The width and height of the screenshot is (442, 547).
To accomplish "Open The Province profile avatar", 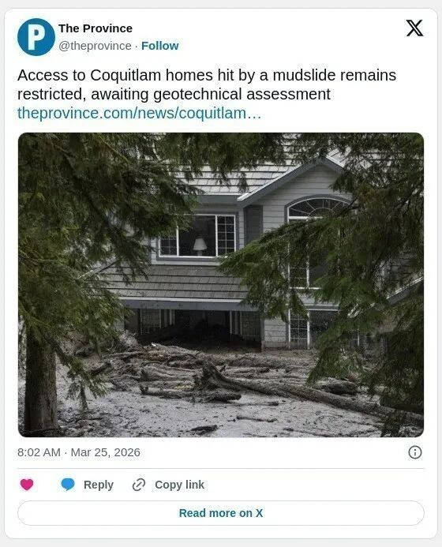I will coord(36,37).
